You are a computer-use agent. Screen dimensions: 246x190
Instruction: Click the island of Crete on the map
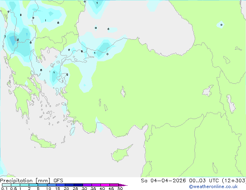43,142
